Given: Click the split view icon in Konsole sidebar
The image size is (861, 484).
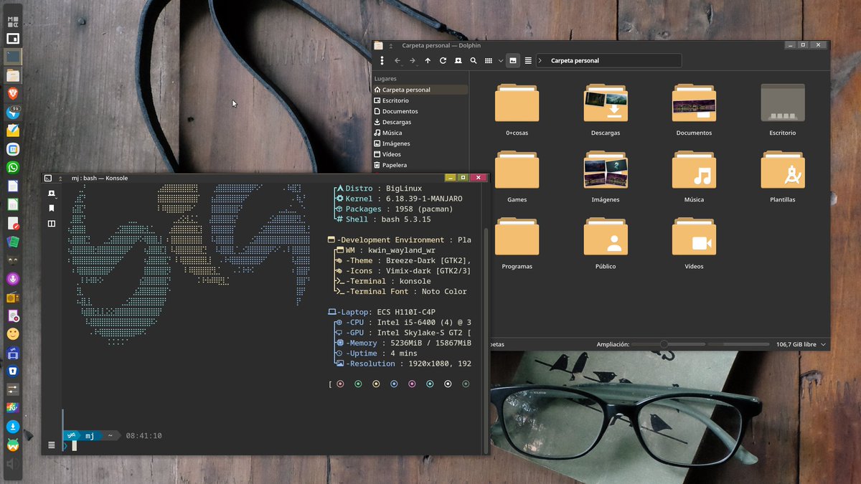Looking at the screenshot, I should [x=52, y=224].
